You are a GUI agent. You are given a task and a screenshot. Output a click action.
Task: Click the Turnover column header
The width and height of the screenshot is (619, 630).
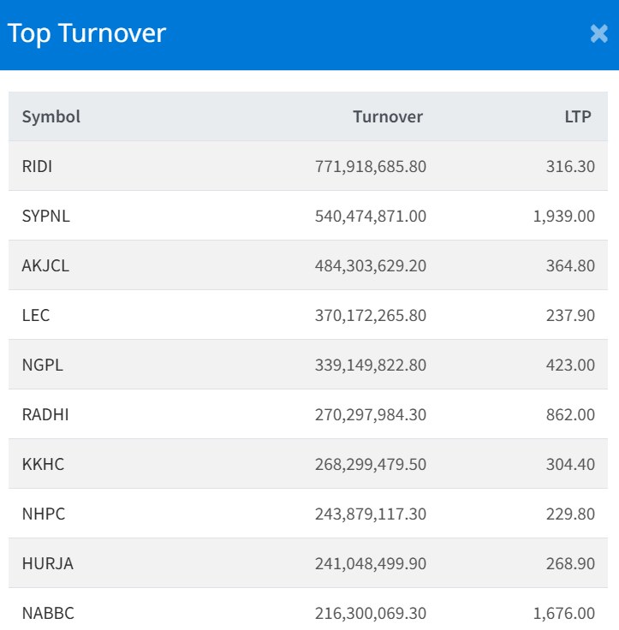tap(387, 117)
